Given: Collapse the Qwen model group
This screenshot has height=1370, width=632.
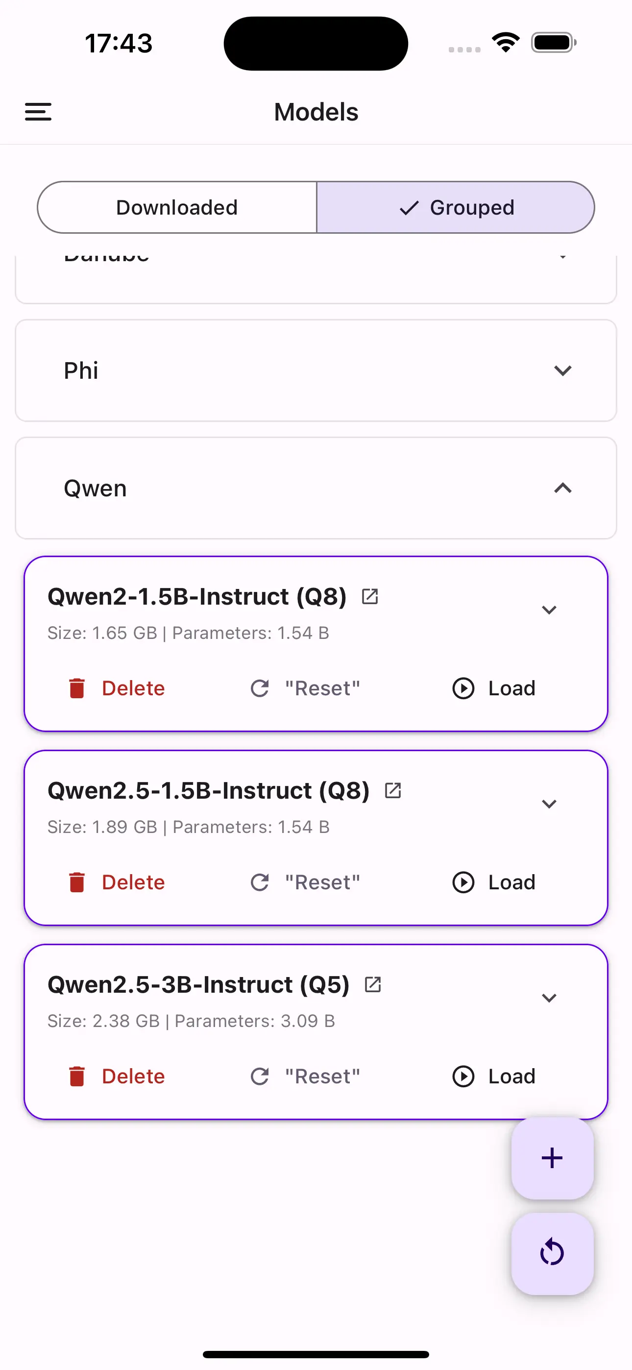Looking at the screenshot, I should (316, 488).
